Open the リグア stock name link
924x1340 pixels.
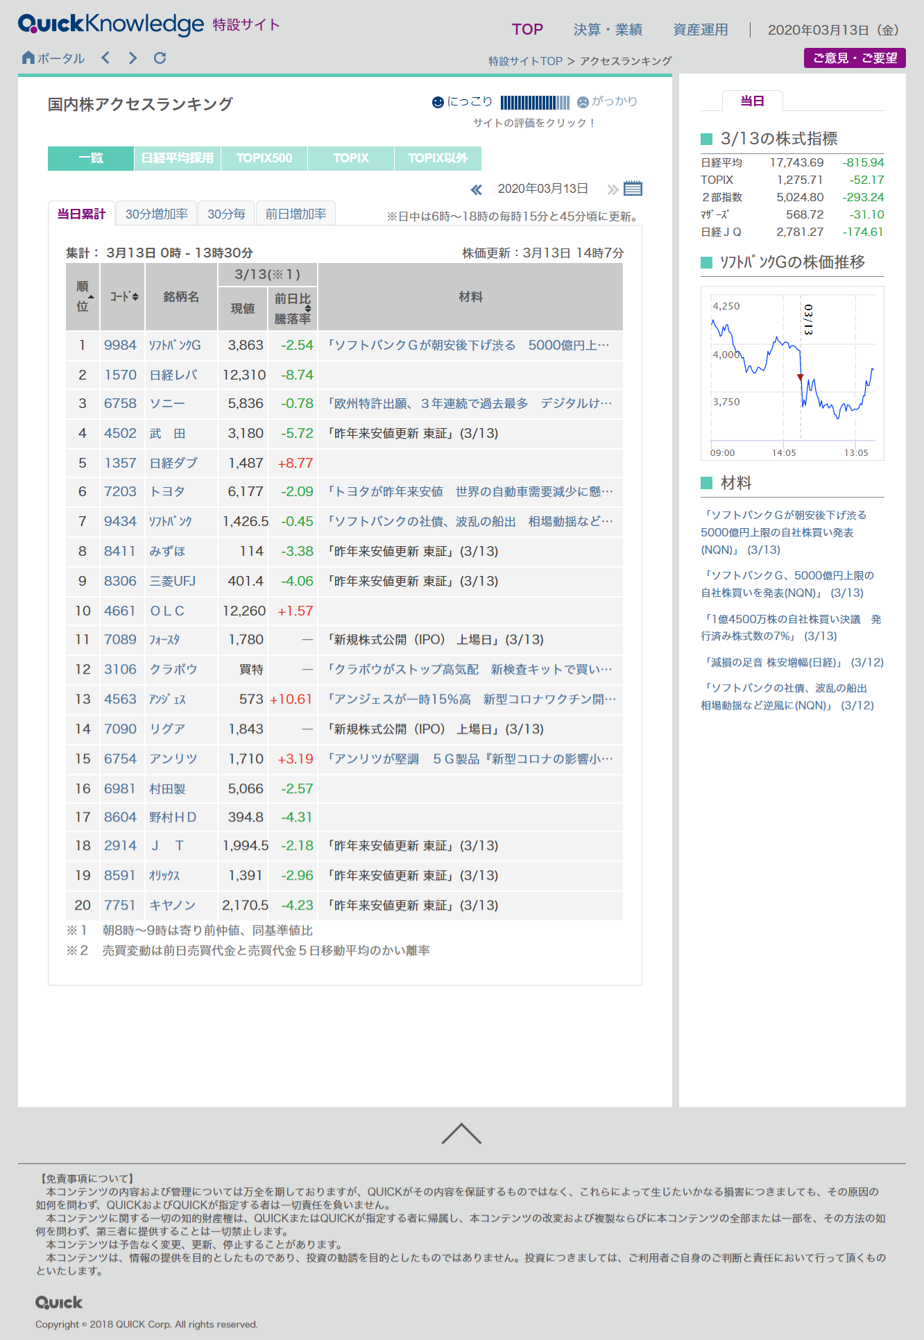coord(167,729)
